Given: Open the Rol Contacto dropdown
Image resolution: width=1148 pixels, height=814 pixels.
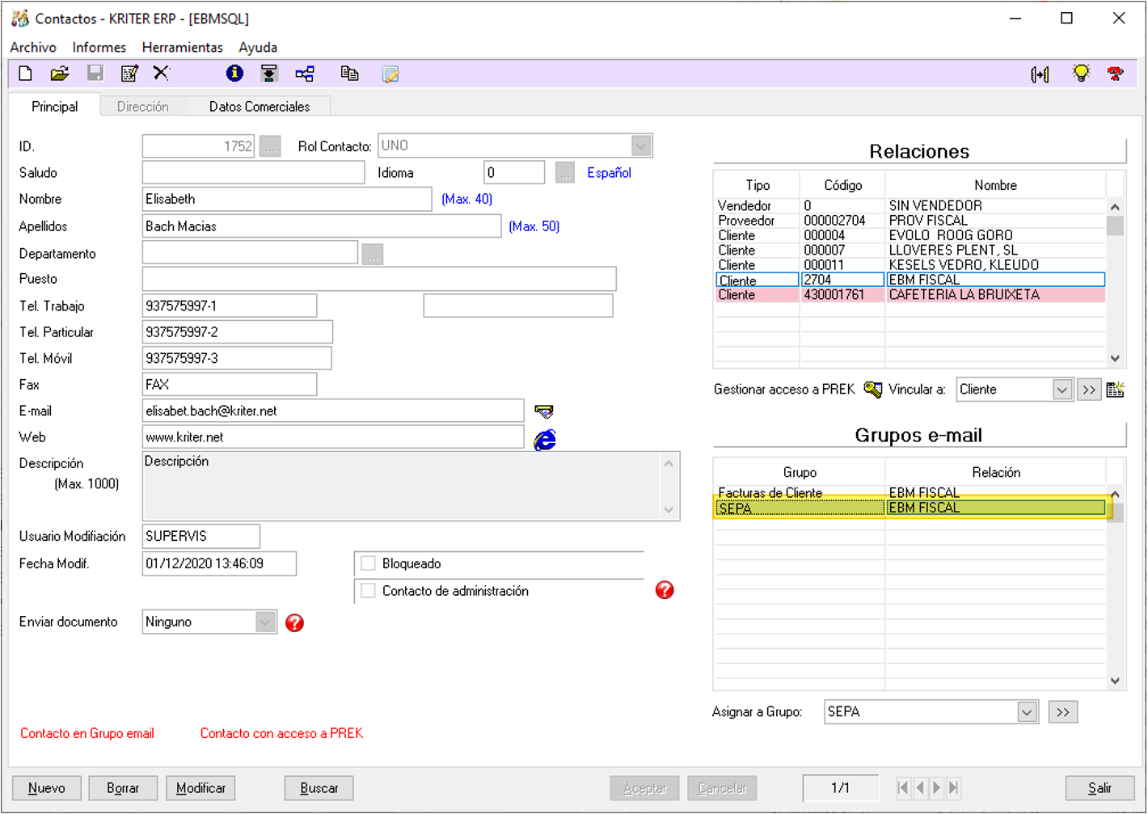Looking at the screenshot, I should coord(641,146).
